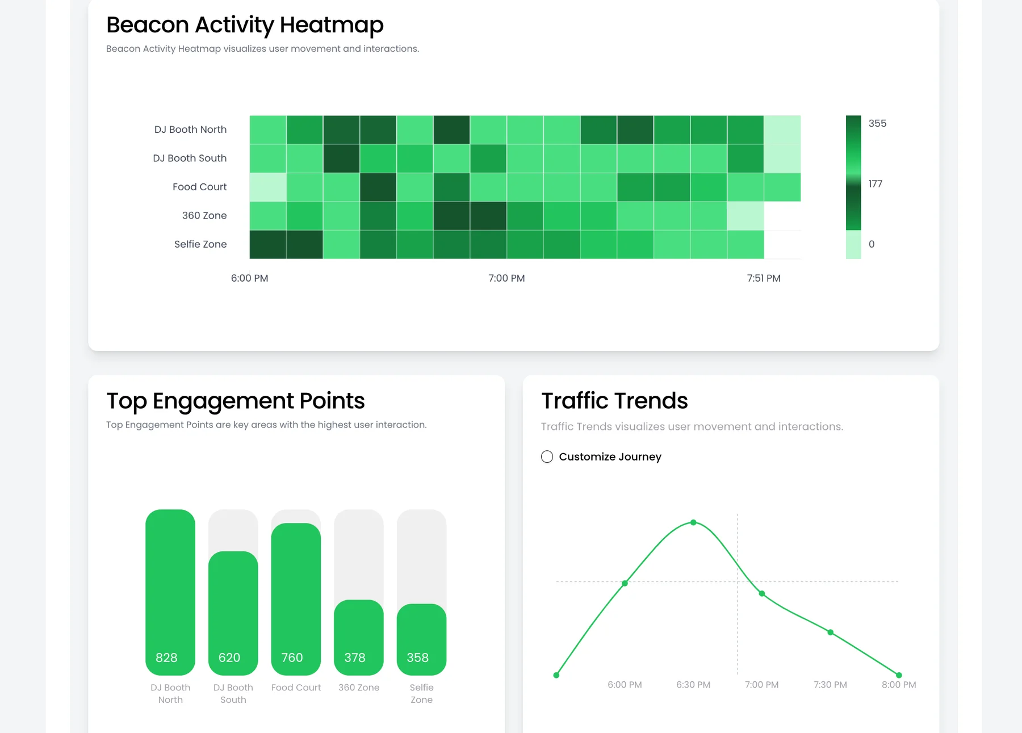Click the Food Court bar showing 760
This screenshot has height=733, width=1022.
coord(296,599)
